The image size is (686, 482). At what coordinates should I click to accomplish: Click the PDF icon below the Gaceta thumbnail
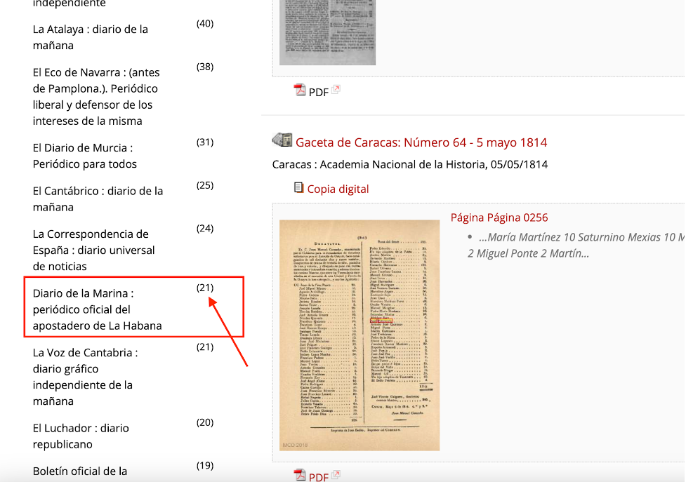299,476
